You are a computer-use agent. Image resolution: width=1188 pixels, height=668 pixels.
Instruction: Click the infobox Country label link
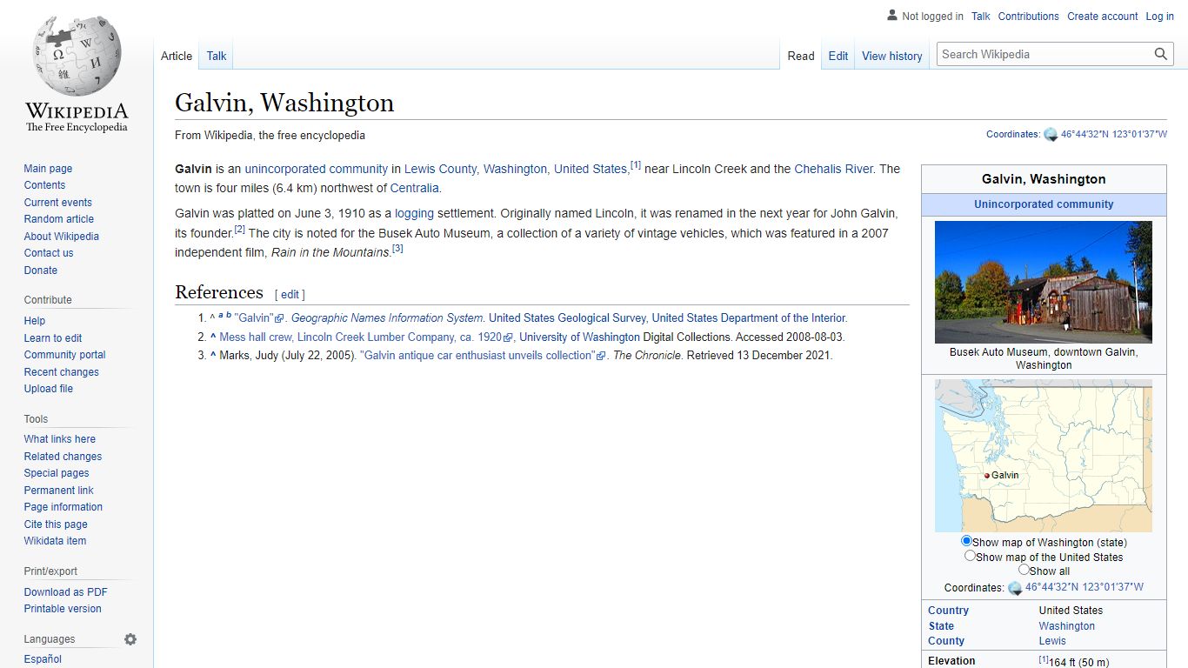(x=948, y=611)
